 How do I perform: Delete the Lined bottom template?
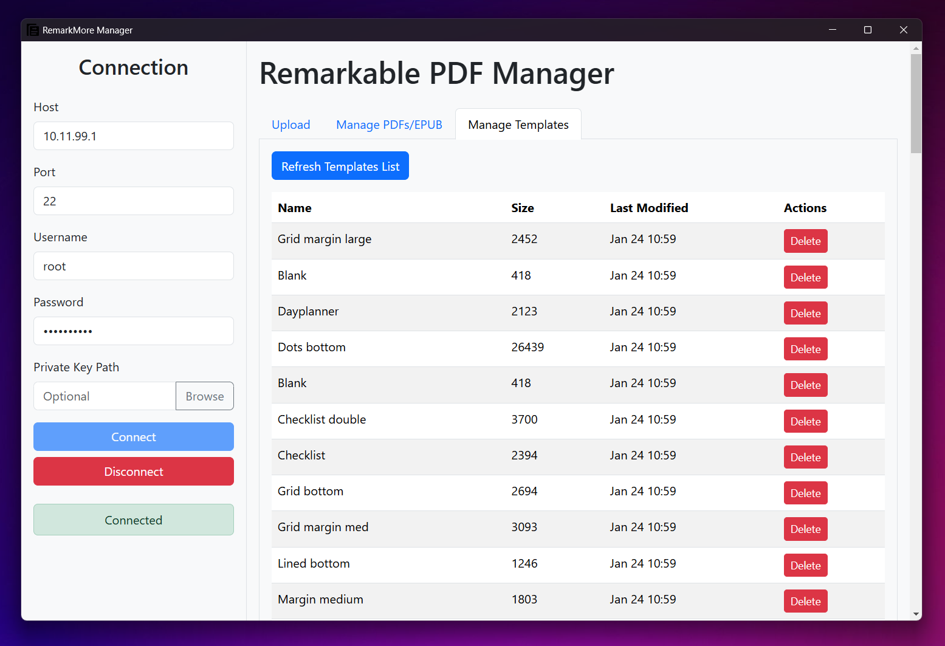click(x=805, y=565)
